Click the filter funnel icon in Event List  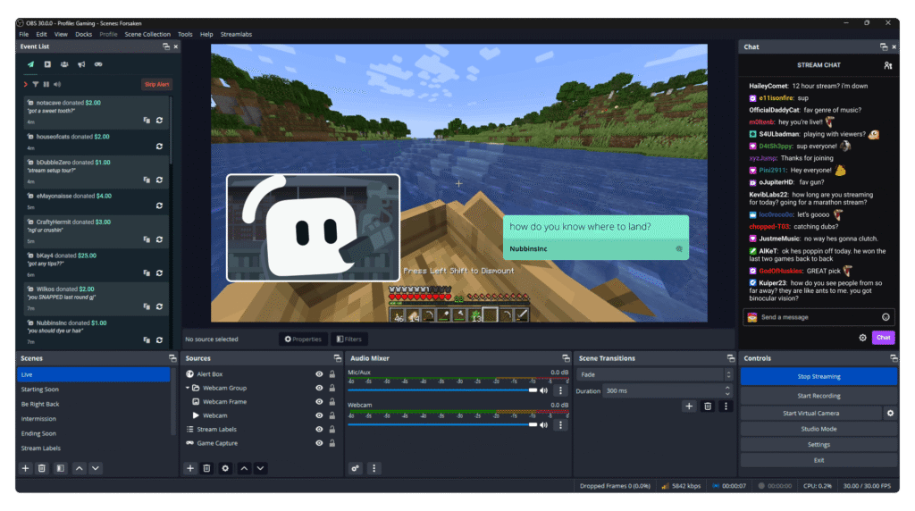pyautogui.click(x=36, y=85)
